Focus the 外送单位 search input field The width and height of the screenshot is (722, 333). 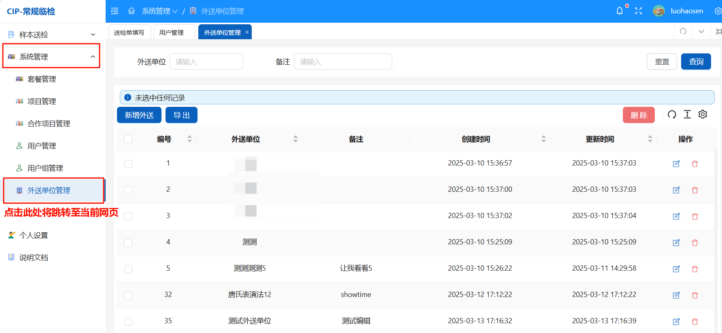pos(206,62)
